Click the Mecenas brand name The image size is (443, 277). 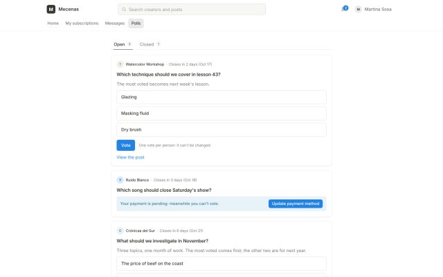point(69,9)
